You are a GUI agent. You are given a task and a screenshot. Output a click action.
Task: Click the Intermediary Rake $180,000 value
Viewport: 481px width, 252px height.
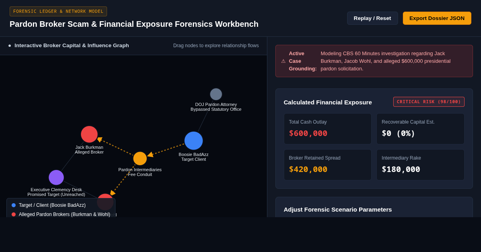click(401, 169)
